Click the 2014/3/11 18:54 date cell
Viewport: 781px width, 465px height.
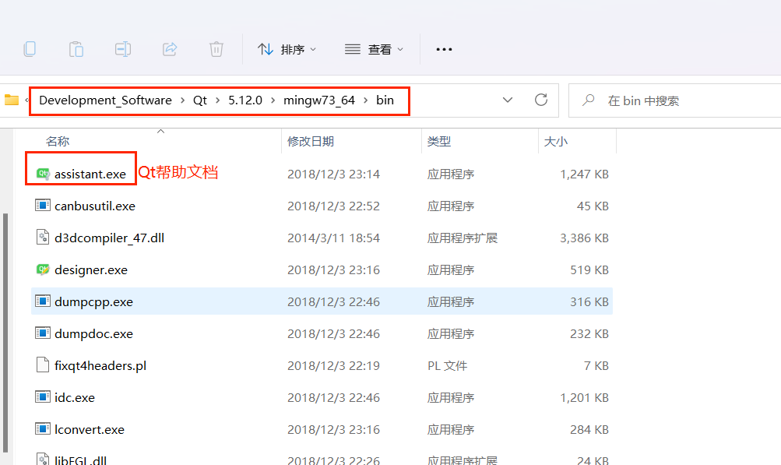pos(333,238)
